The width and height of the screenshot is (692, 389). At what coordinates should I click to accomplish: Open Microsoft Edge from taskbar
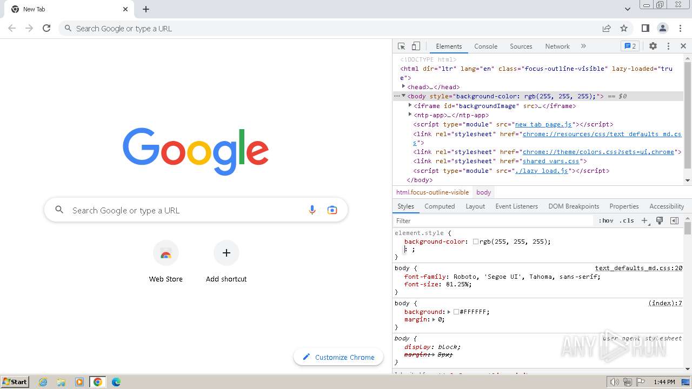click(x=116, y=382)
